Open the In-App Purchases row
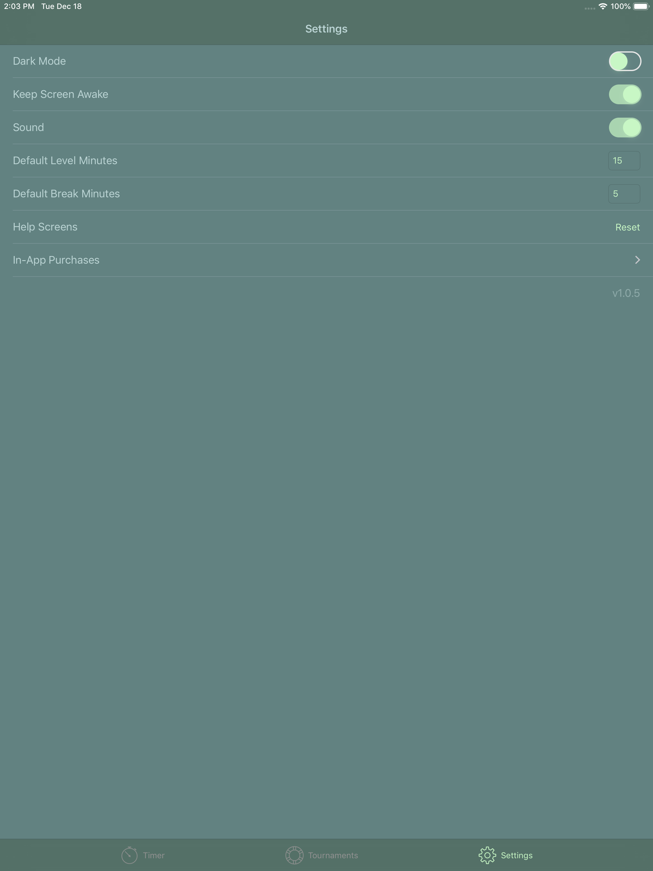653x871 pixels. pos(326,260)
